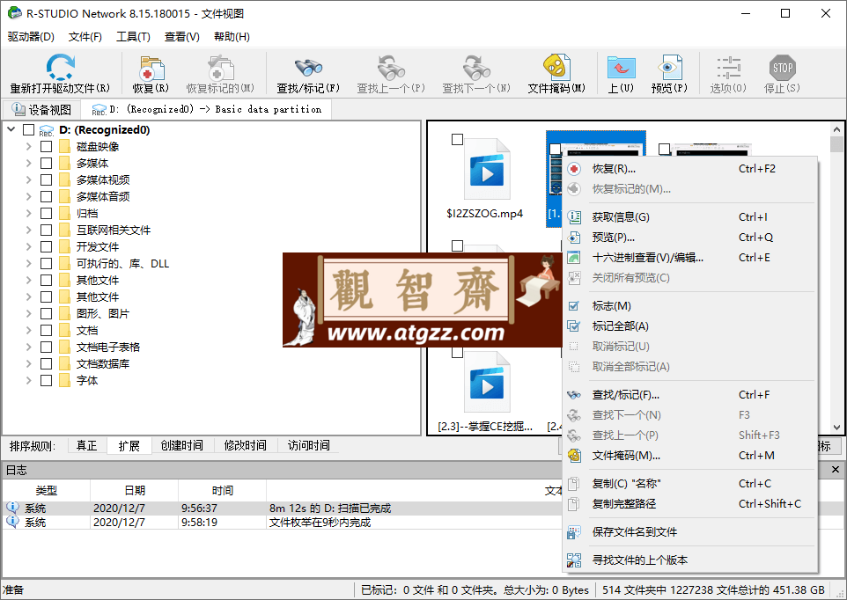The width and height of the screenshot is (847, 600).
Task: Check the 多媒体 folder checkbox
Action: (x=47, y=163)
